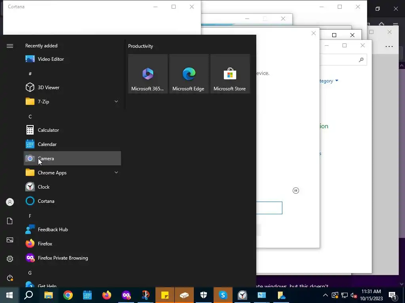Open the clock showing 11:31 AM
405x303 pixels.
[371, 295]
